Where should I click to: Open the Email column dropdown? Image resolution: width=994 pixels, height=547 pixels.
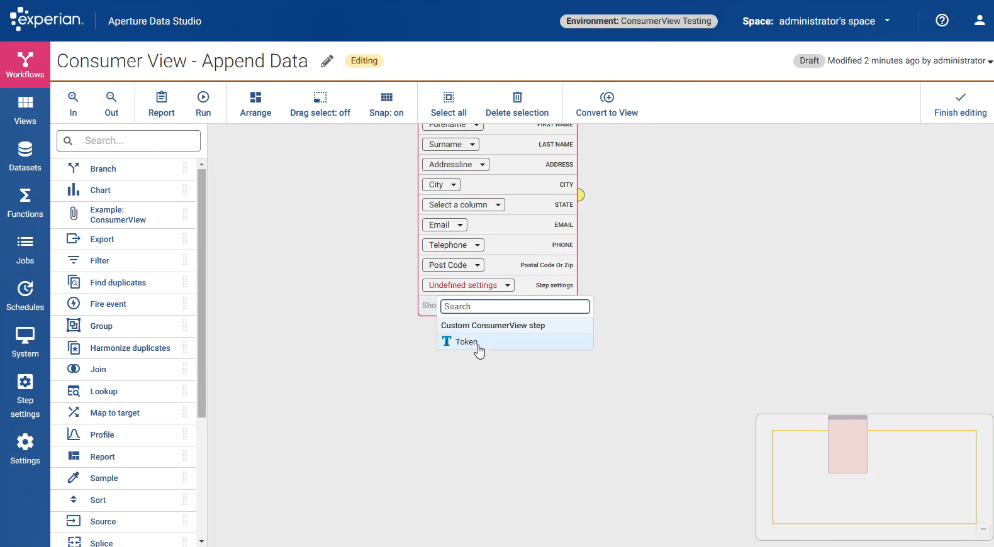click(x=445, y=225)
